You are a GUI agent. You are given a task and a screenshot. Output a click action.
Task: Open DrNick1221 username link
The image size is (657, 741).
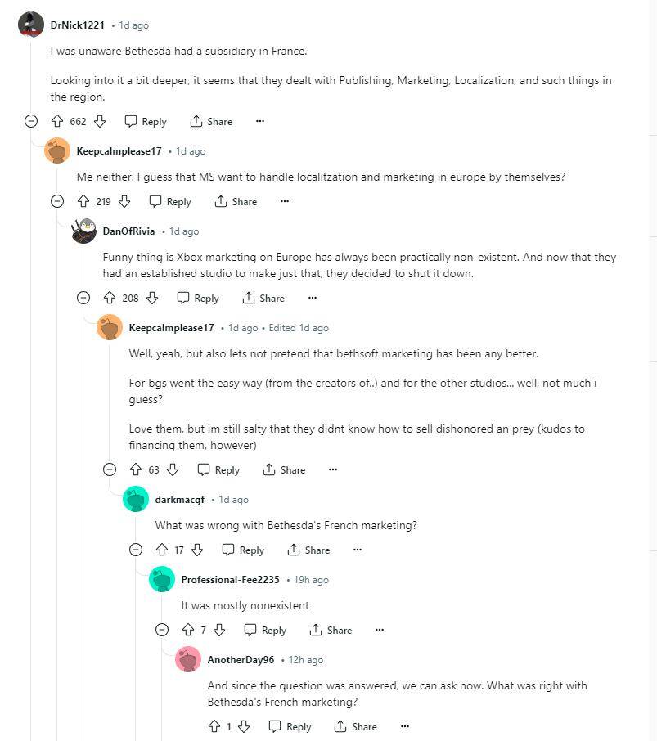click(x=78, y=25)
